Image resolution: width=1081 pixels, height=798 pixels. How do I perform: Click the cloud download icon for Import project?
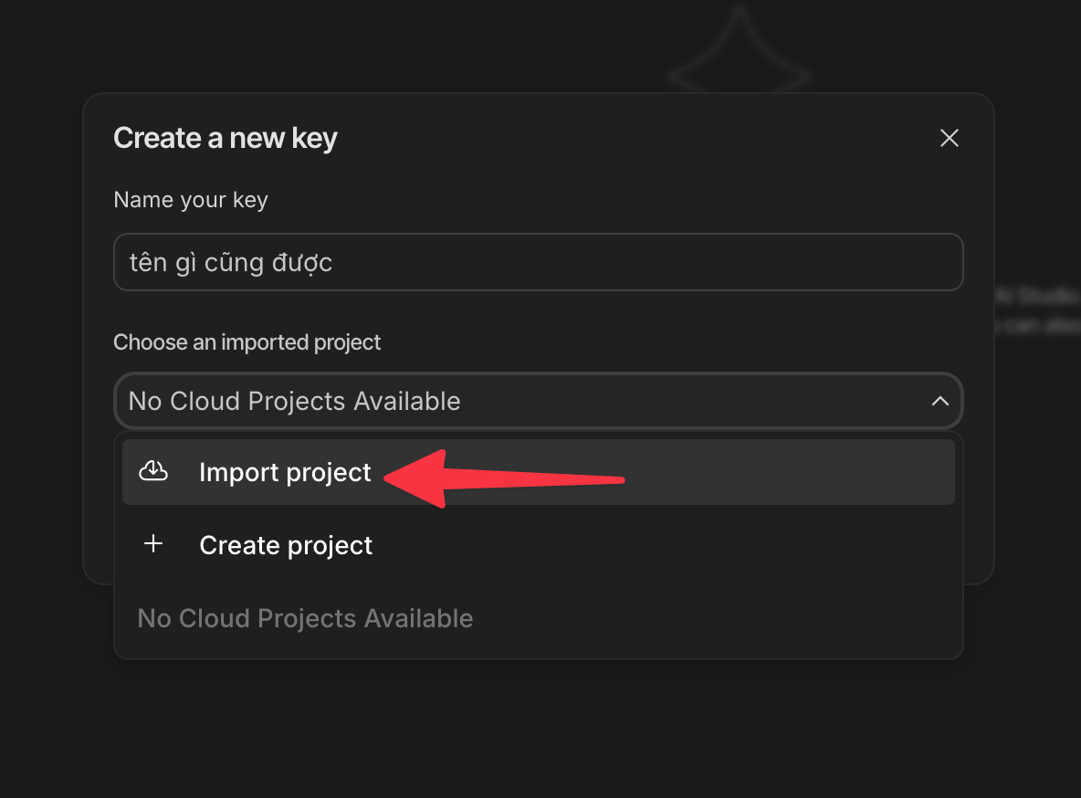tap(153, 471)
